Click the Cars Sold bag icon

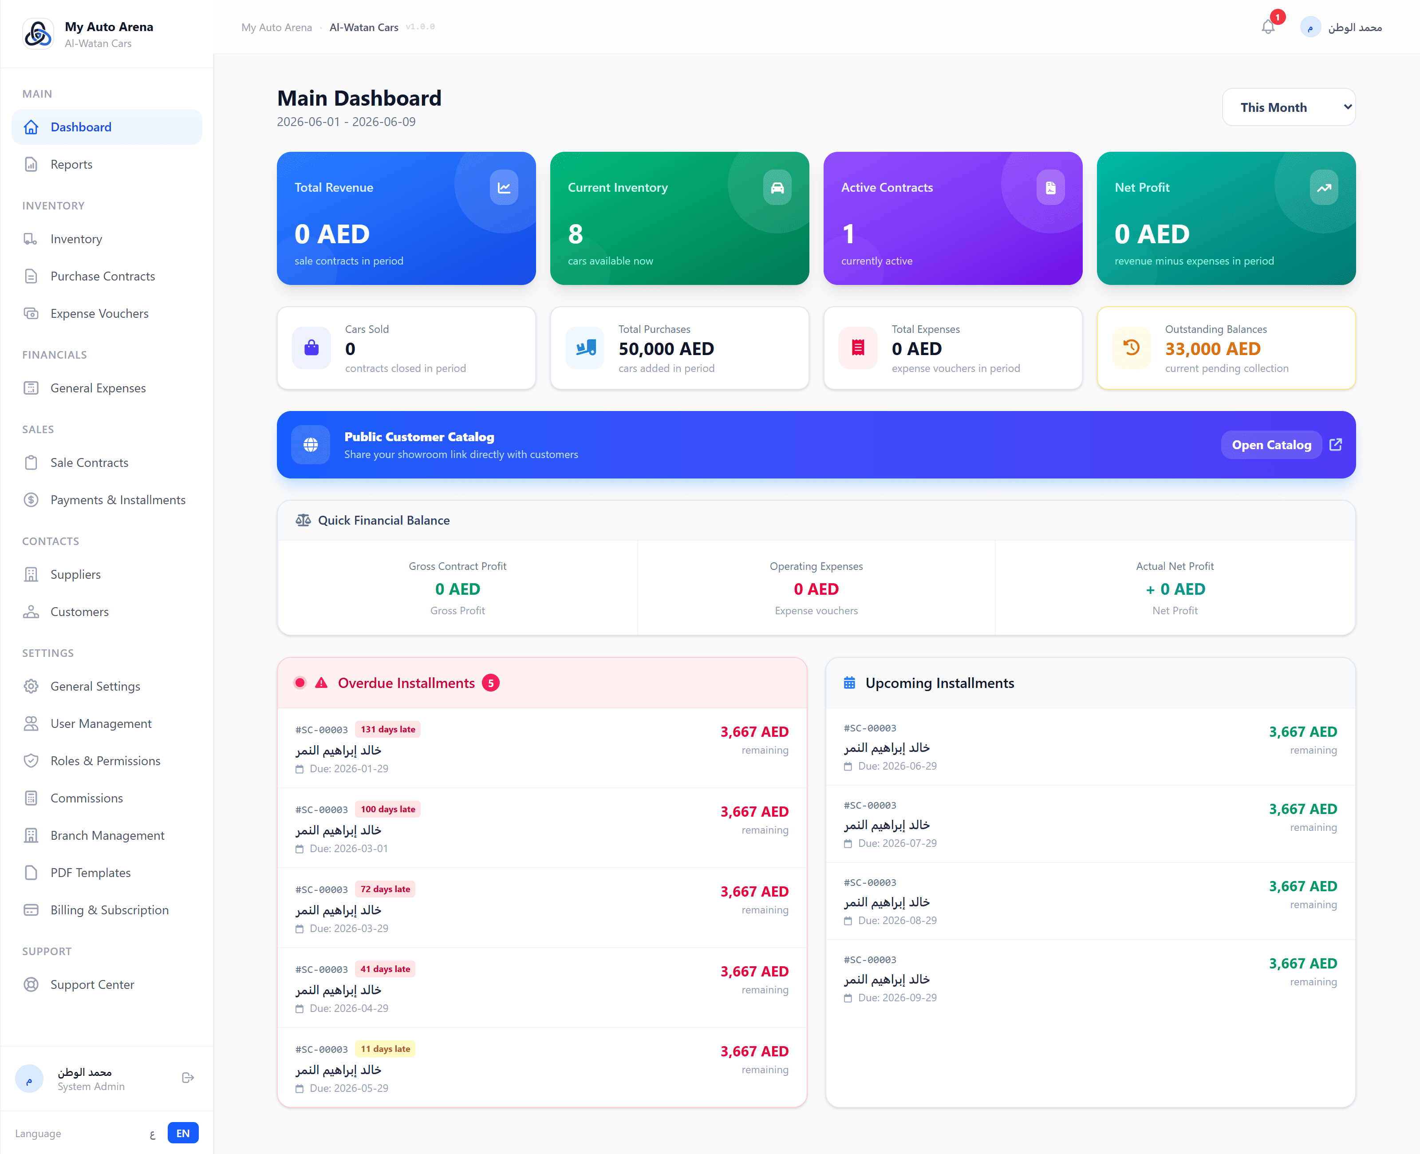312,348
